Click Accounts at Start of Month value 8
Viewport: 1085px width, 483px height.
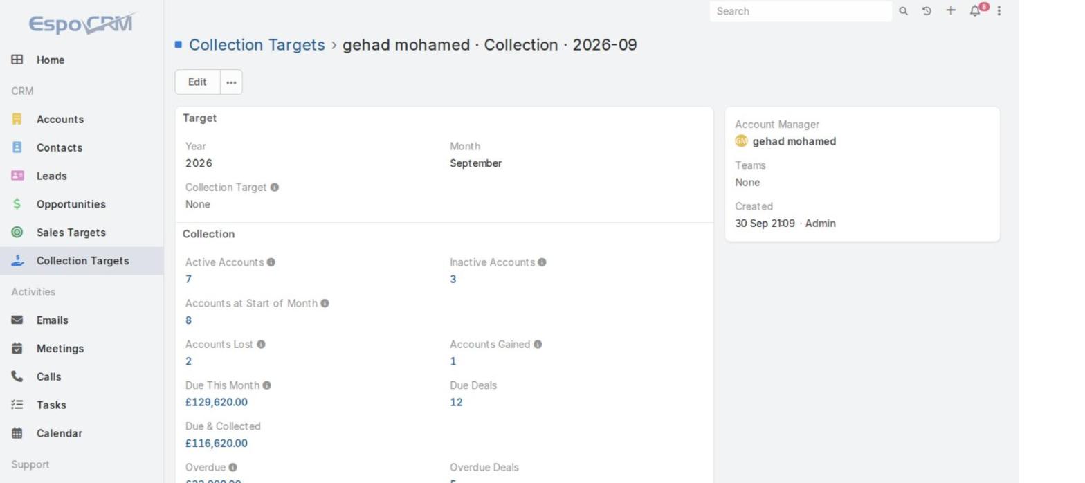pos(188,320)
